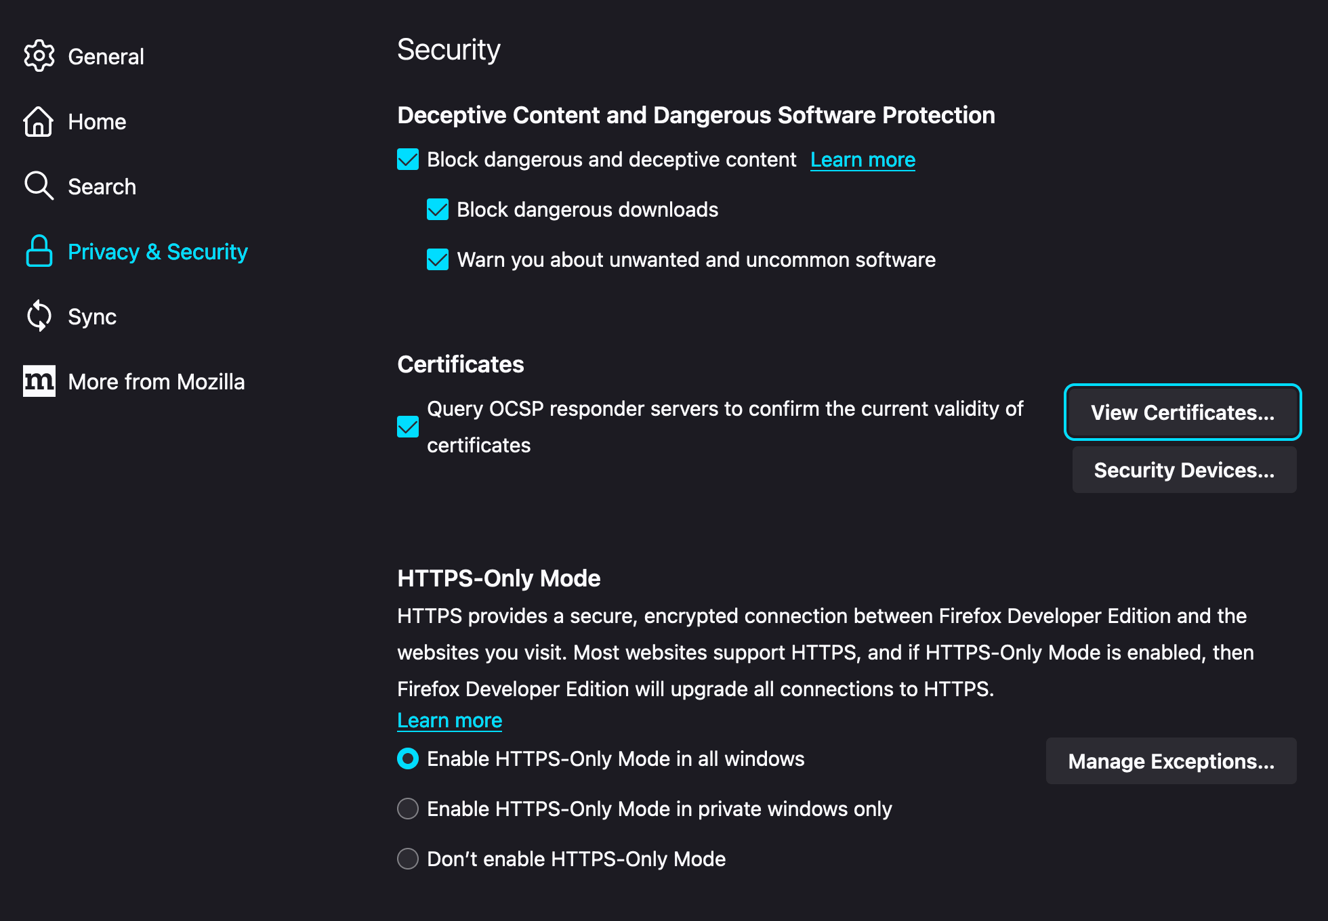Open the View Certificates dialog
1328x921 pixels.
1182,412
